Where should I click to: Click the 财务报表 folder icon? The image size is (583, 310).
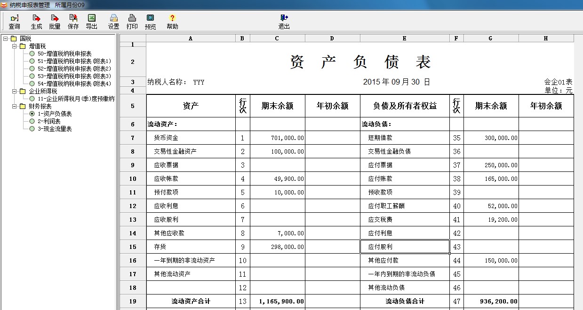coord(23,106)
